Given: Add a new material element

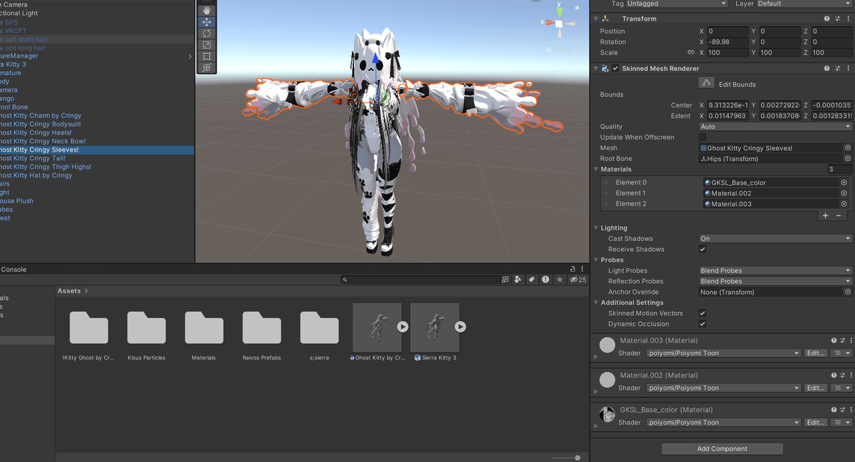Looking at the screenshot, I should (x=826, y=215).
